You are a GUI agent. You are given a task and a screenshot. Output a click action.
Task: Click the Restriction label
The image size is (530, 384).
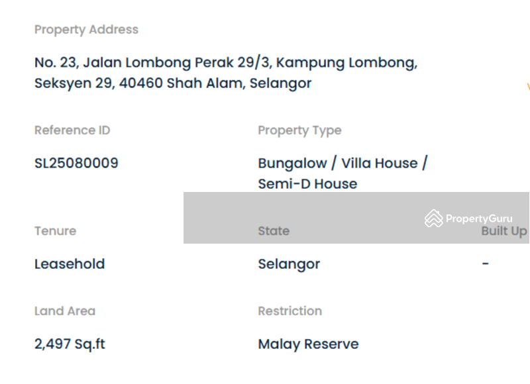[x=290, y=311]
